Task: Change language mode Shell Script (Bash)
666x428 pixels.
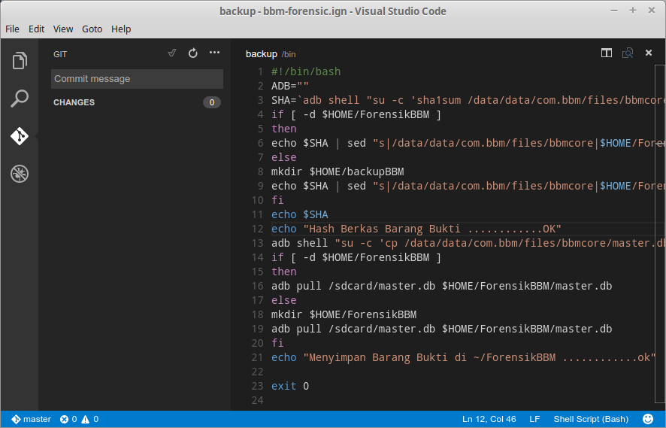Action: tap(591, 419)
